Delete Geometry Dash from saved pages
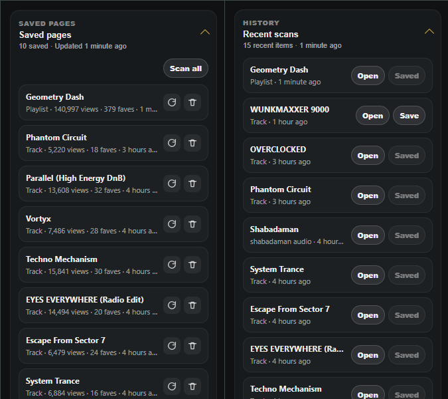This screenshot has width=448, height=399. coord(192,102)
